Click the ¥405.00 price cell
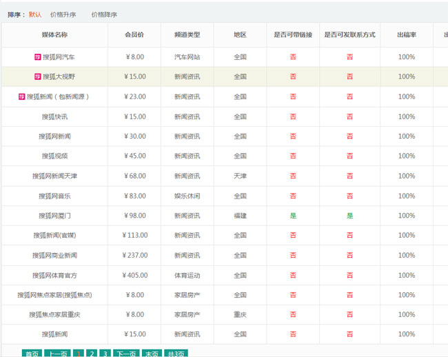Screen dimensions: 448x357 tap(135, 275)
